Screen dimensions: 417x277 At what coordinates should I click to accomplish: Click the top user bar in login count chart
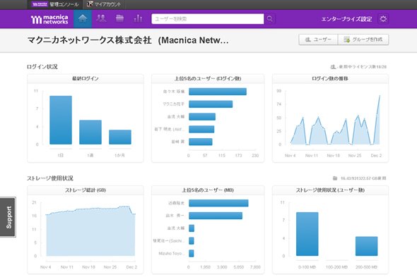pyautogui.click(x=218, y=92)
